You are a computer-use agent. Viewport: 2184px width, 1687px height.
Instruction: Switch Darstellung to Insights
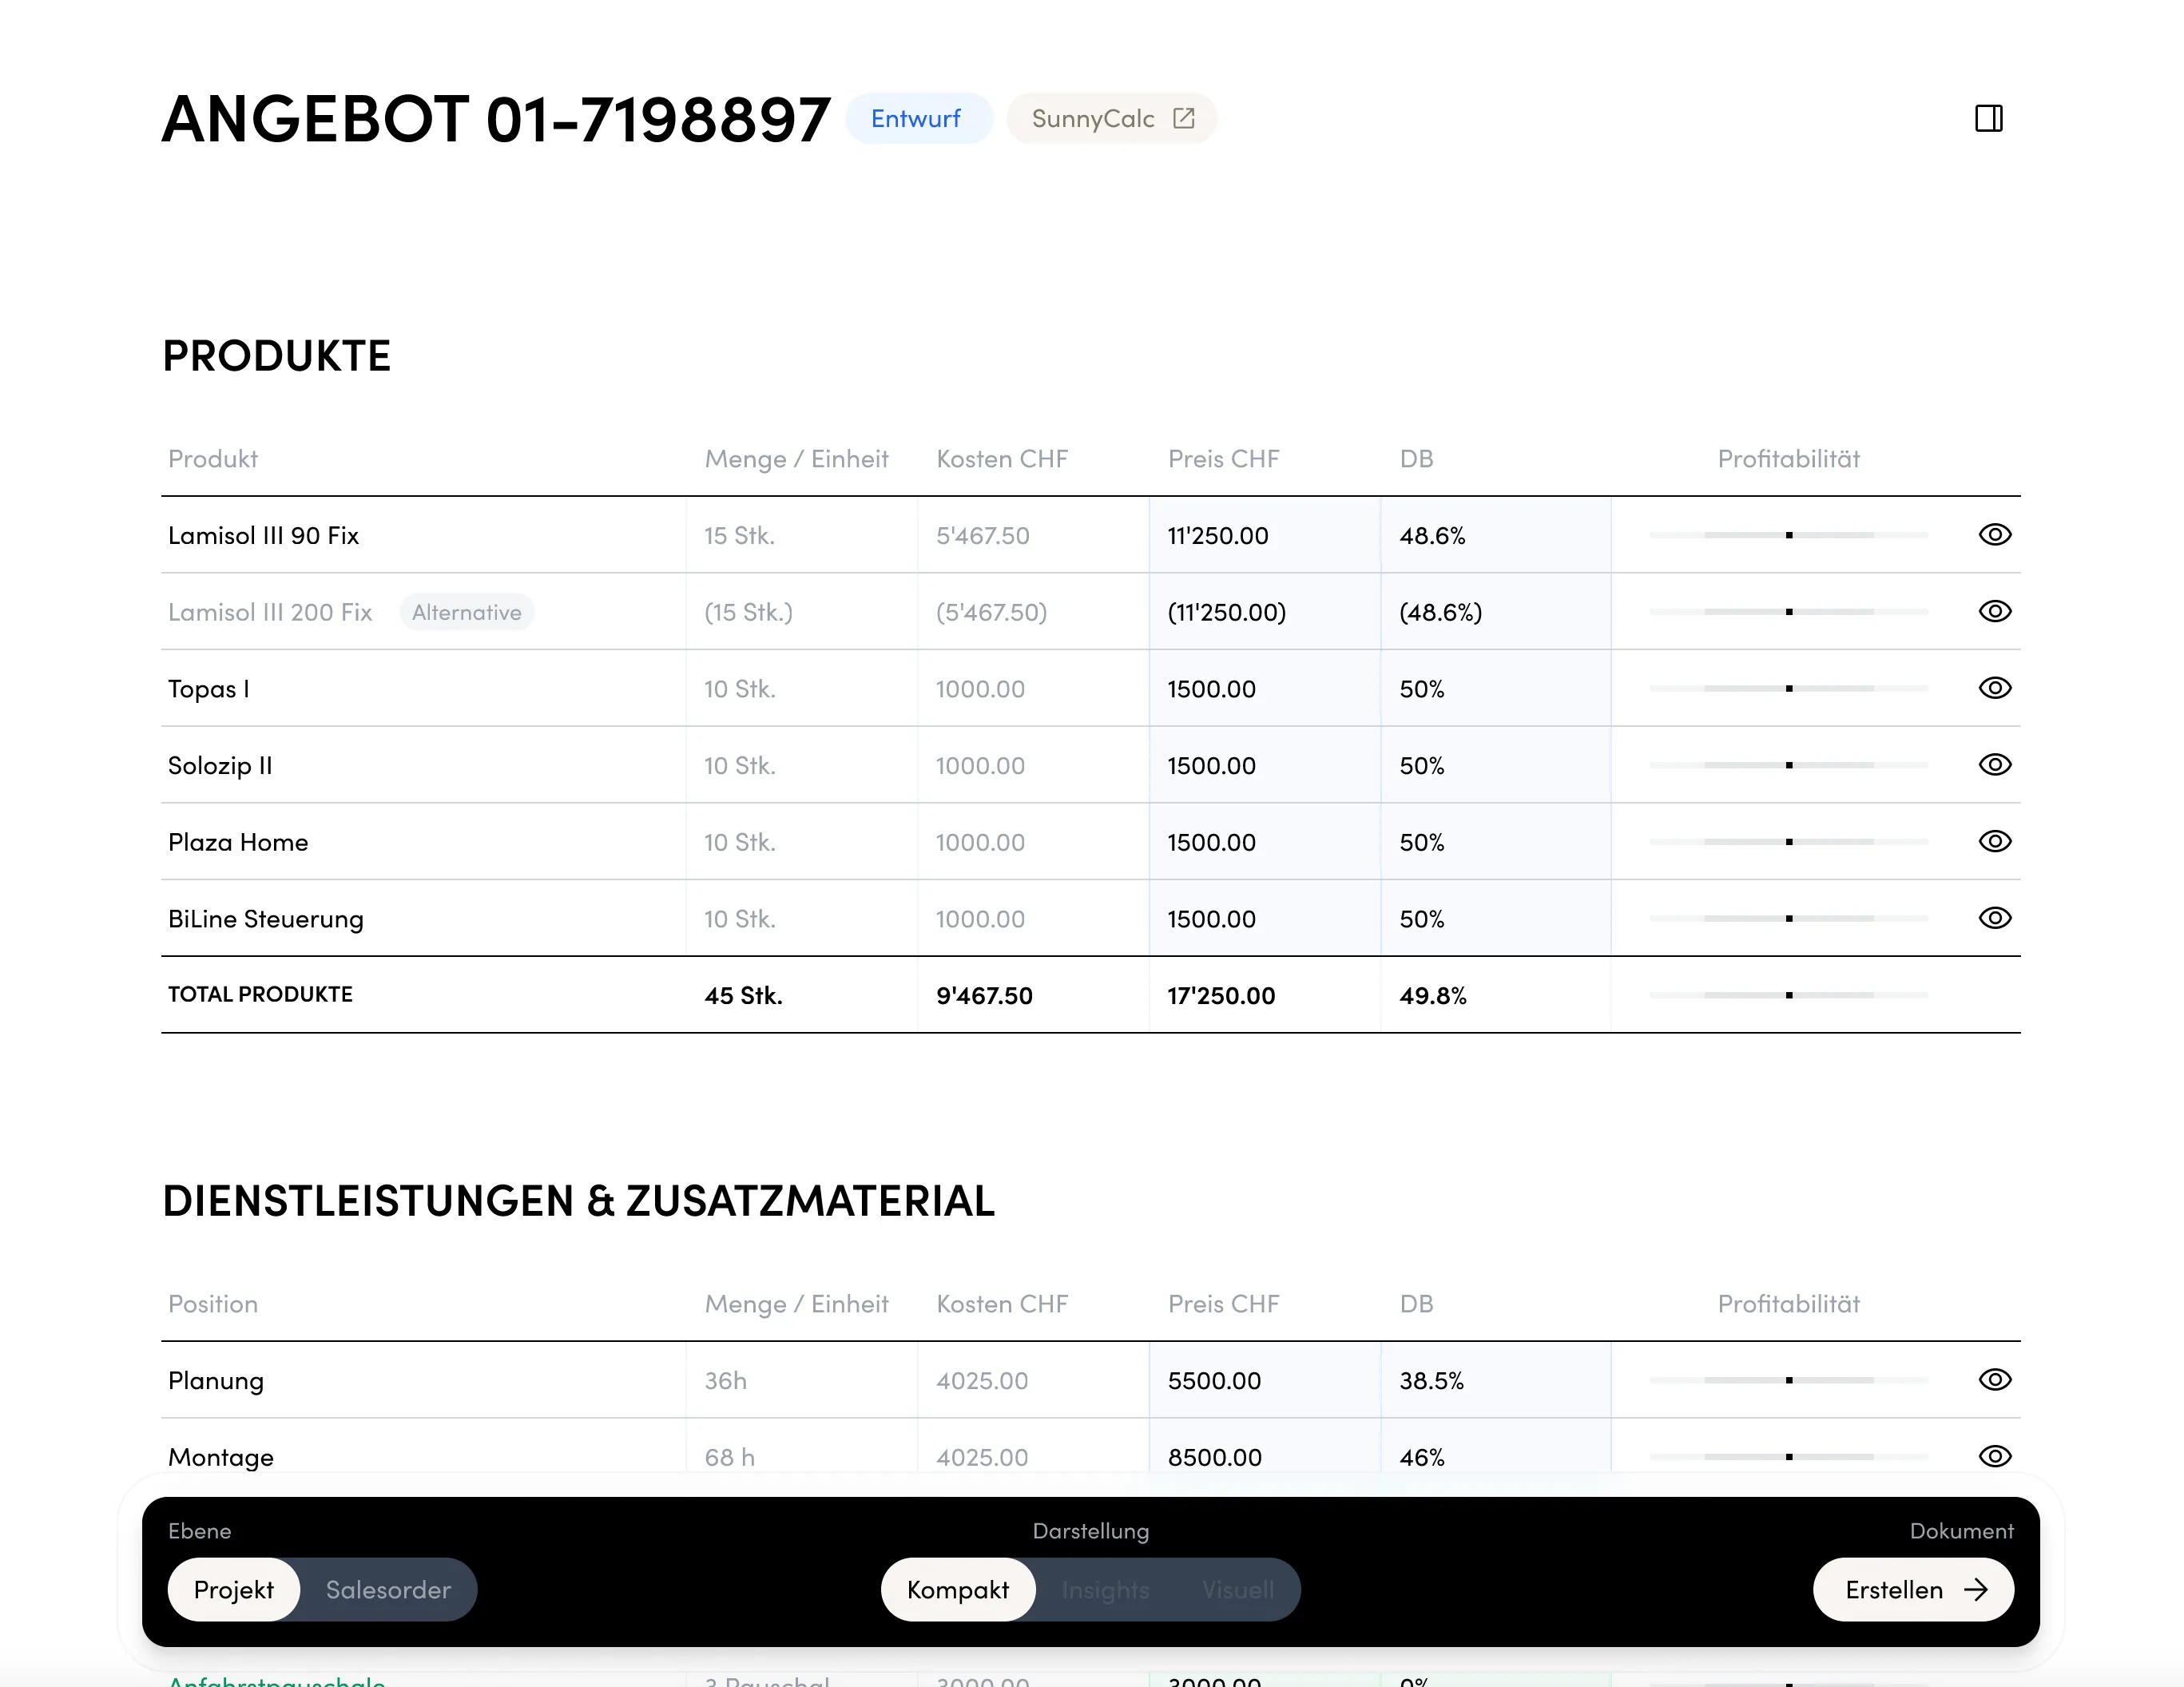click(x=1105, y=1590)
